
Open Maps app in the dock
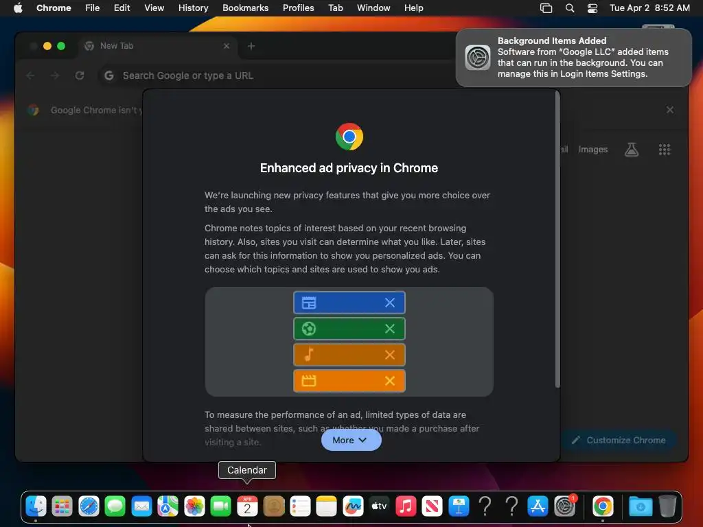point(168,506)
